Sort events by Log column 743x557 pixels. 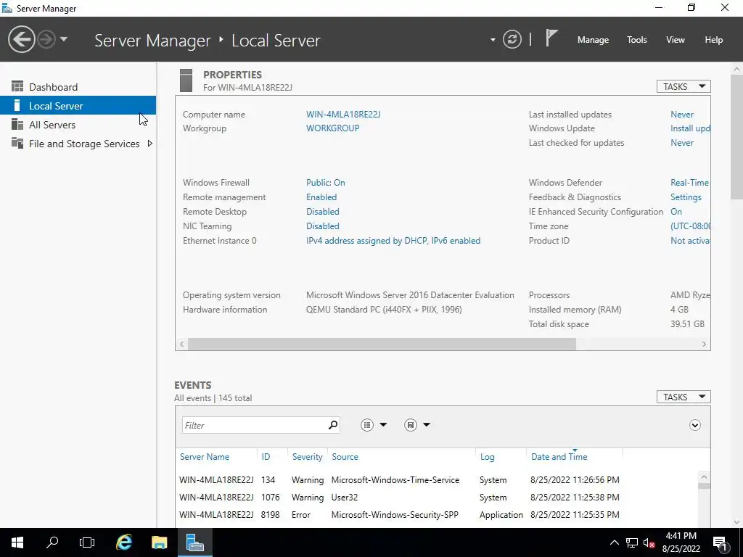coord(487,457)
